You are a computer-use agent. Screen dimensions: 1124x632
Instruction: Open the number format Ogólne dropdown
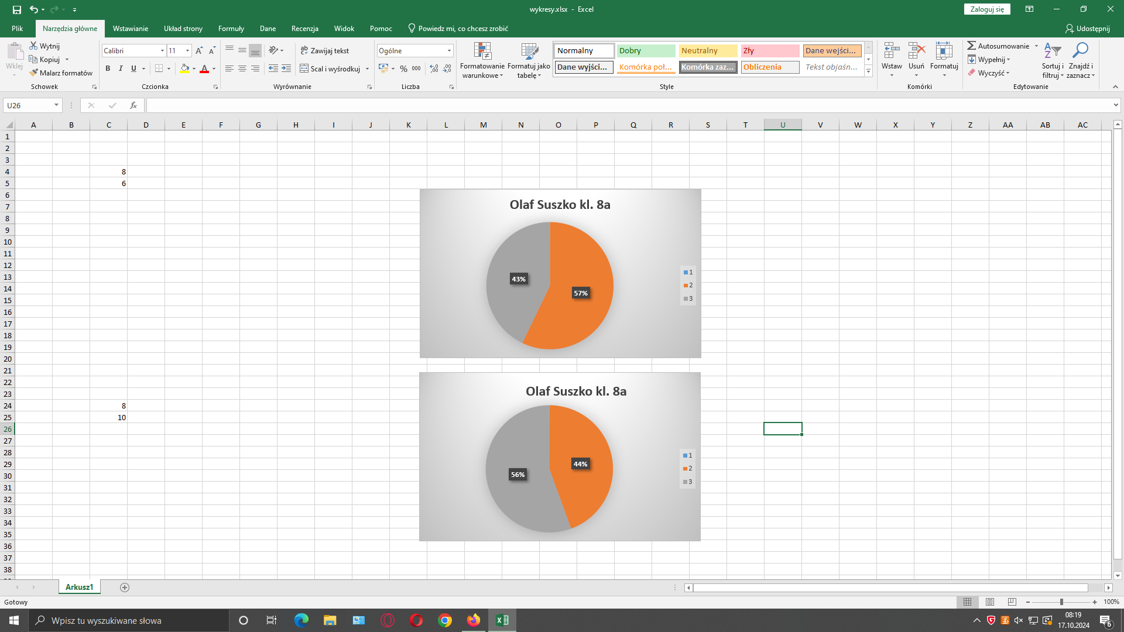(x=449, y=51)
